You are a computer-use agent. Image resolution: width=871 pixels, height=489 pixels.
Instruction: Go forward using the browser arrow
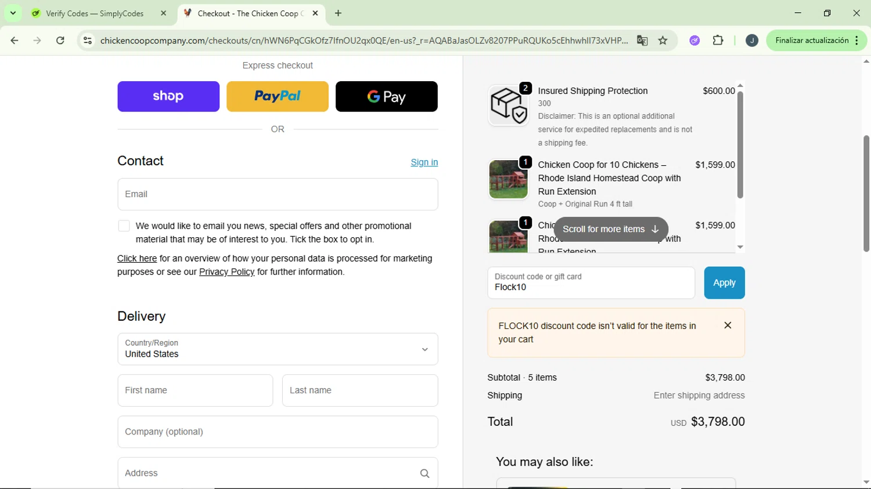[37, 41]
